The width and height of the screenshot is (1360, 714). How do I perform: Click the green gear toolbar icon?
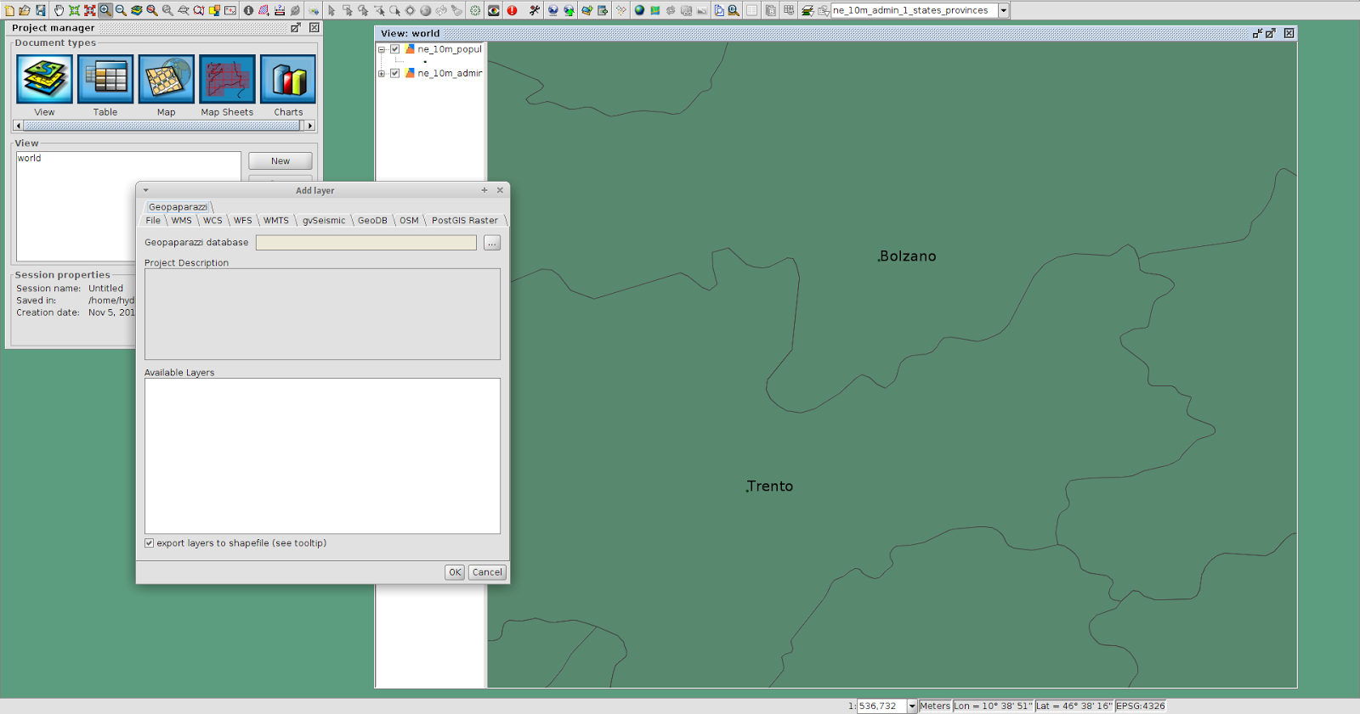tap(475, 10)
